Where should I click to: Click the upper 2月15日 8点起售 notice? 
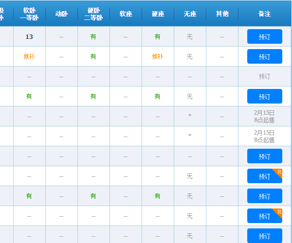264,116
